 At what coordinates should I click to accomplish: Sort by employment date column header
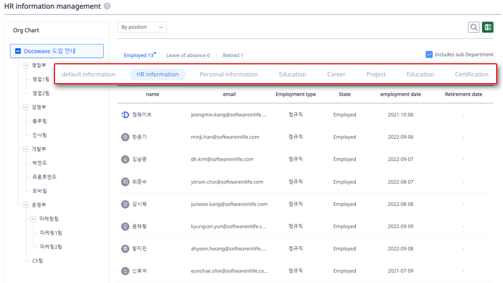pos(400,94)
